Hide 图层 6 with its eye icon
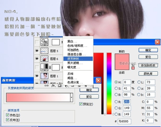Image resolution: width=161 pixels, height=127 pixels. tap(37, 59)
